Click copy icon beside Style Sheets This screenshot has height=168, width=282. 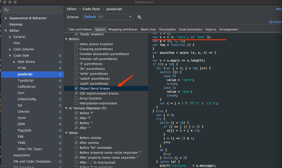pyautogui.click(x=60, y=62)
